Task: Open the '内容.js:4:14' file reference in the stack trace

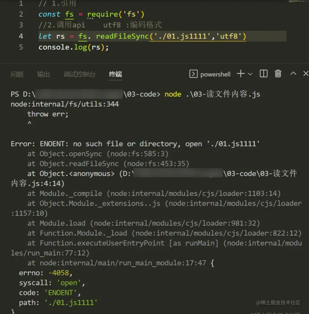Action: click(x=38, y=183)
